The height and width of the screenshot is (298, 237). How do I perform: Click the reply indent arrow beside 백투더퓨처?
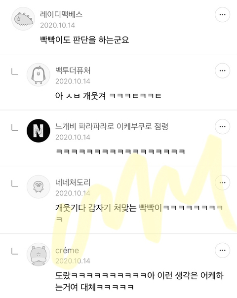15,72
